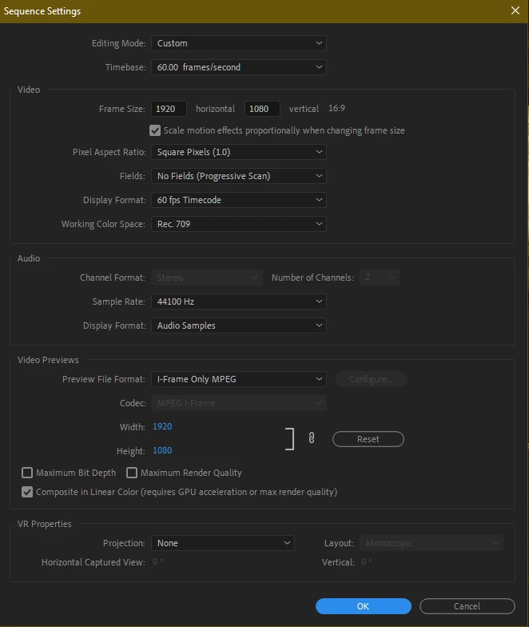Toggle Composite in Linear Color checkbox
Viewport: 529px width, 627px height.
tap(27, 492)
